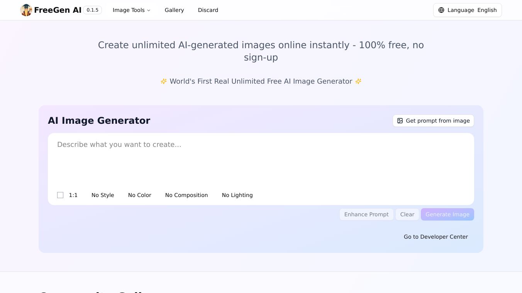Open the Image Tools dropdown menu
The width and height of the screenshot is (522, 293).
coord(131,10)
